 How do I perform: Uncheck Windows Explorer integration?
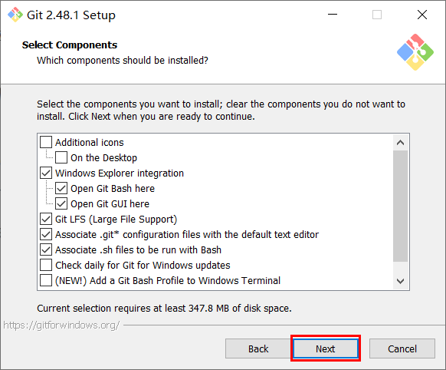[x=46, y=173]
